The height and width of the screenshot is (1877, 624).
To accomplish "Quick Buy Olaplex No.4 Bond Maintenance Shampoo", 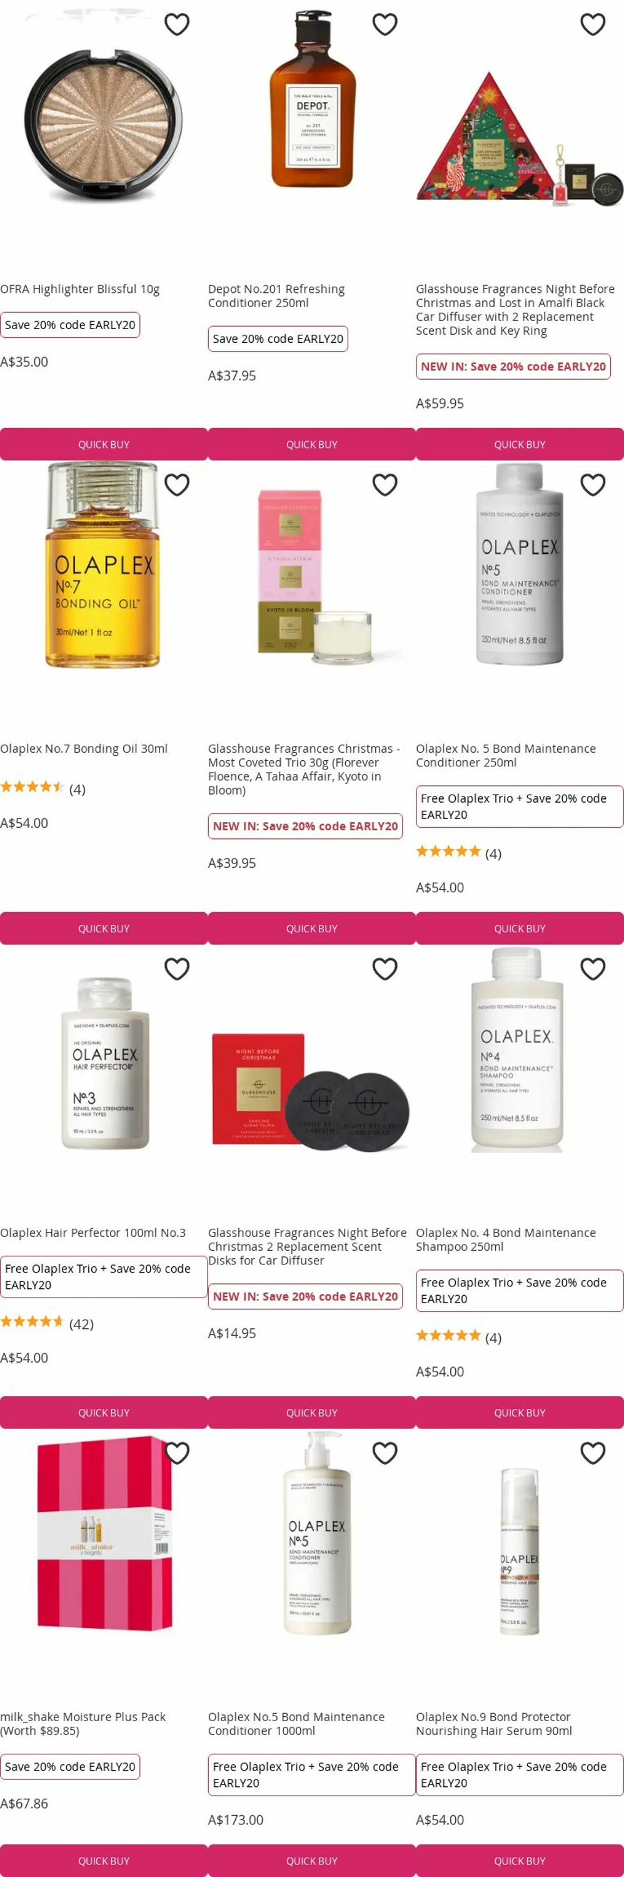I will 520,1412.
